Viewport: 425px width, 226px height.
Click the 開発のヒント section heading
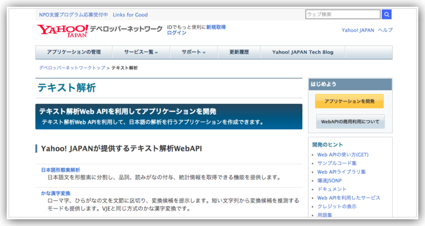click(327, 145)
